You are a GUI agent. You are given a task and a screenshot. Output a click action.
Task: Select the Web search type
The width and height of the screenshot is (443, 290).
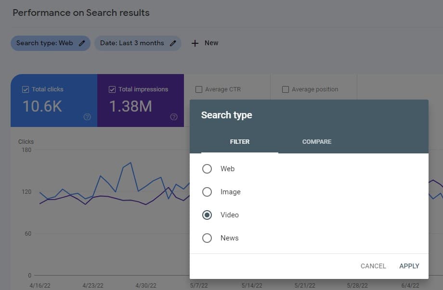point(207,169)
